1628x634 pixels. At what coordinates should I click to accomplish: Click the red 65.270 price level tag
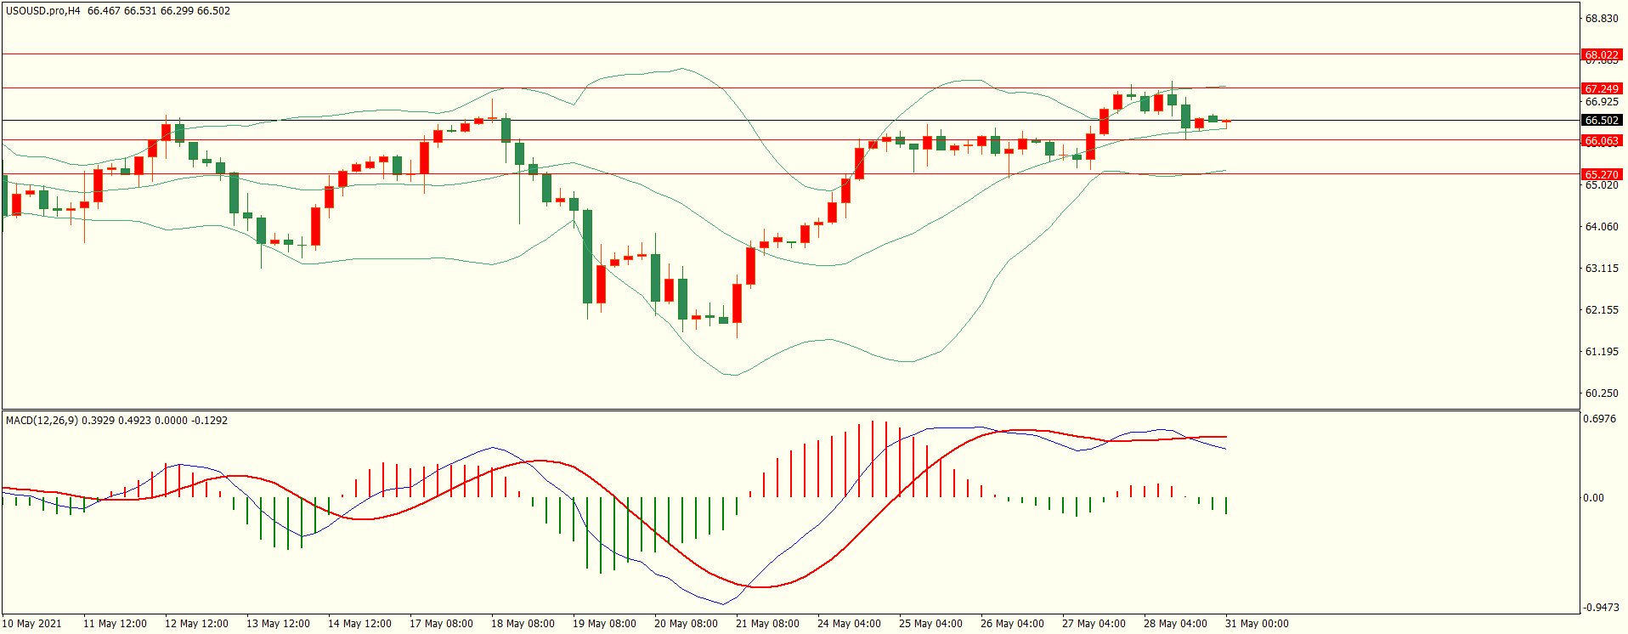[1601, 175]
